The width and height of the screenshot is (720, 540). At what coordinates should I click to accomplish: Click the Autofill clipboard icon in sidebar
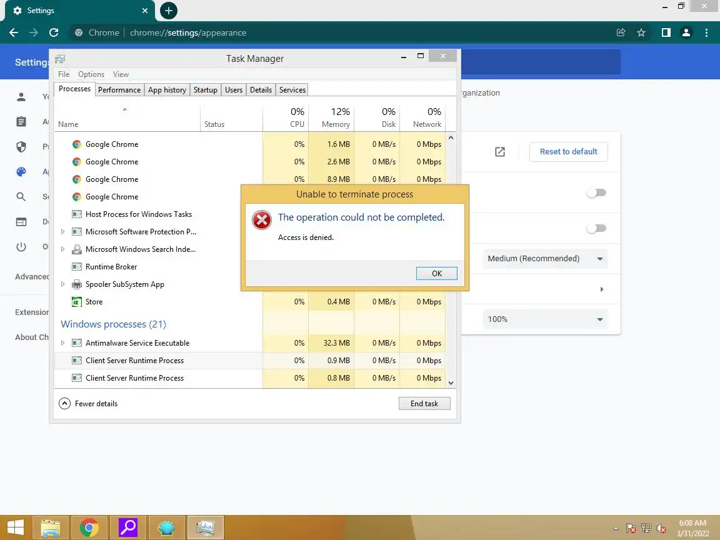(x=21, y=122)
